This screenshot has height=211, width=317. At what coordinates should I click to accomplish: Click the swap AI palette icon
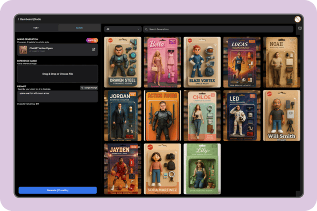click(94, 49)
